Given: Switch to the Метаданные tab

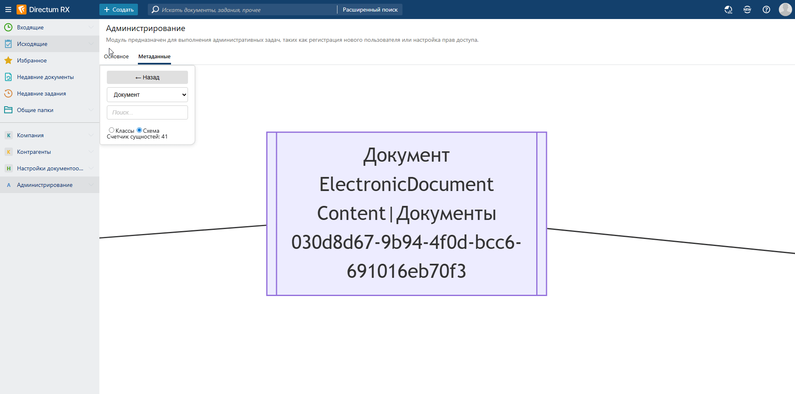Looking at the screenshot, I should click(x=154, y=57).
